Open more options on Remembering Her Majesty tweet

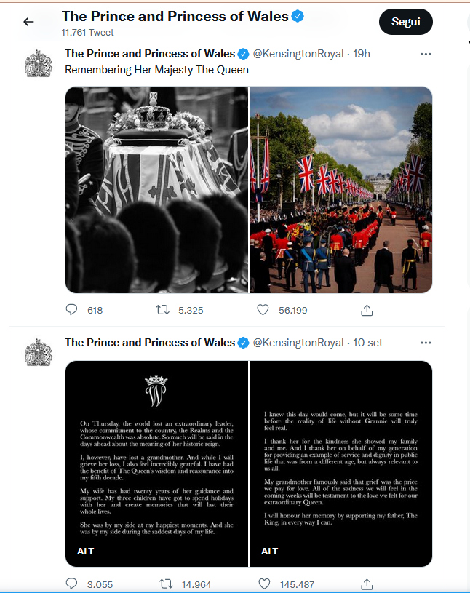point(426,54)
